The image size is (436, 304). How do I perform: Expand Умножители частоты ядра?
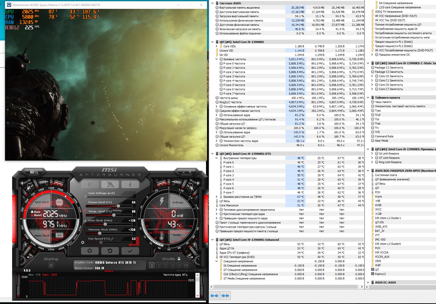pyautogui.click(x=217, y=141)
